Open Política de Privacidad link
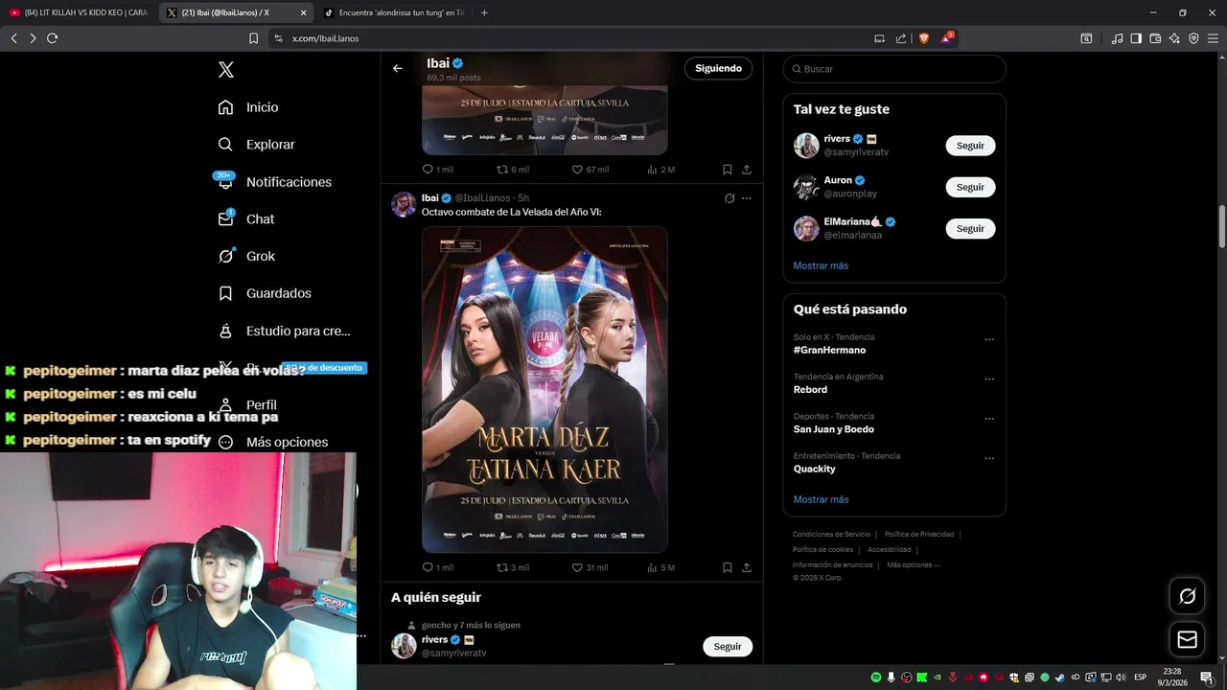The image size is (1227, 690). pyautogui.click(x=919, y=534)
